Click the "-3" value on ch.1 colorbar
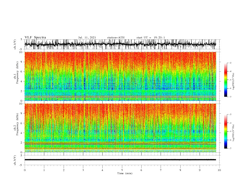 coord(230,63)
